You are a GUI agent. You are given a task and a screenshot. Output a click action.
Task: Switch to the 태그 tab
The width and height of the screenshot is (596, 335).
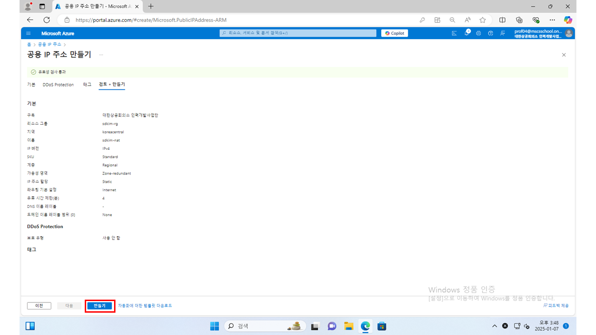87,85
